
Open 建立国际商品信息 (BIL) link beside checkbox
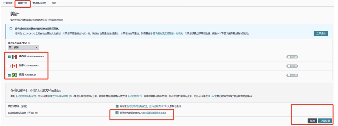(154, 113)
